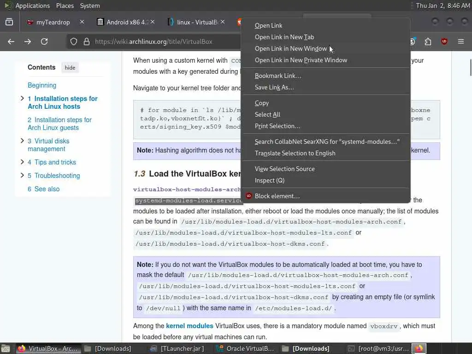Screen dimensions: 472x354
Task: Open the Firefox hamburger menu
Action: (x=461, y=41)
